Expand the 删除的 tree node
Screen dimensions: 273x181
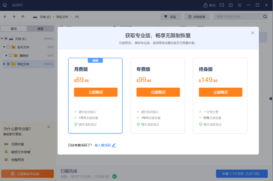click(x=6, y=56)
